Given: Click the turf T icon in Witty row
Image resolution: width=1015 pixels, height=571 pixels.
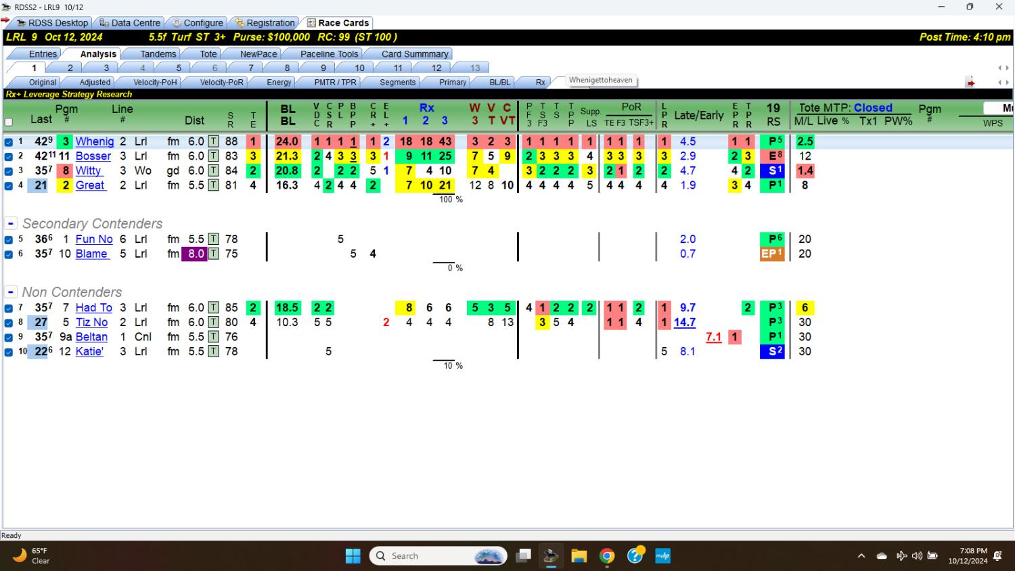Looking at the screenshot, I should (213, 170).
